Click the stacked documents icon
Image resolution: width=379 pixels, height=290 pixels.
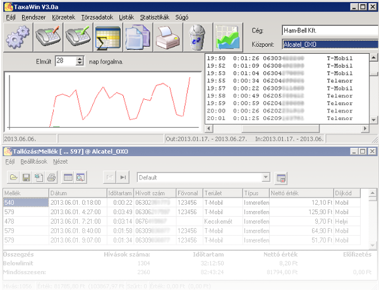(138, 37)
